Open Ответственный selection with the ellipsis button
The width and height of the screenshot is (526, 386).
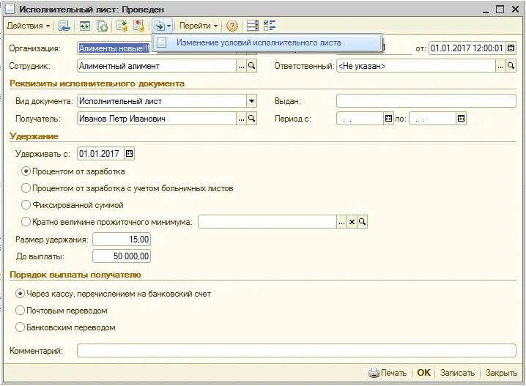[x=500, y=66]
